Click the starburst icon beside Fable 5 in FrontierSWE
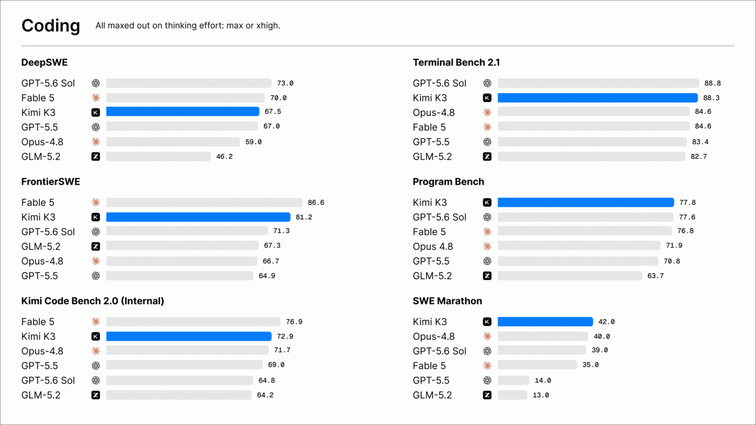This screenshot has height=425, width=756. [x=95, y=203]
